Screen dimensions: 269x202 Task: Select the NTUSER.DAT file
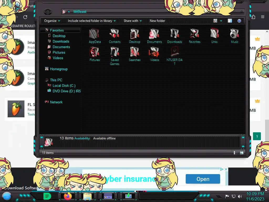(x=174, y=56)
